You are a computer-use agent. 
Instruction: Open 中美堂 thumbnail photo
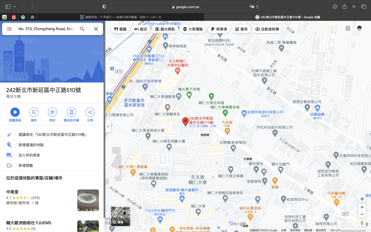coord(88,200)
